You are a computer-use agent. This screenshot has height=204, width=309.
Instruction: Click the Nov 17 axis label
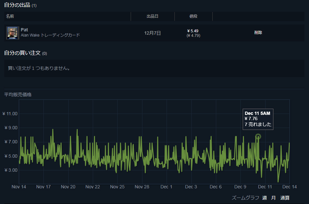[43, 187]
